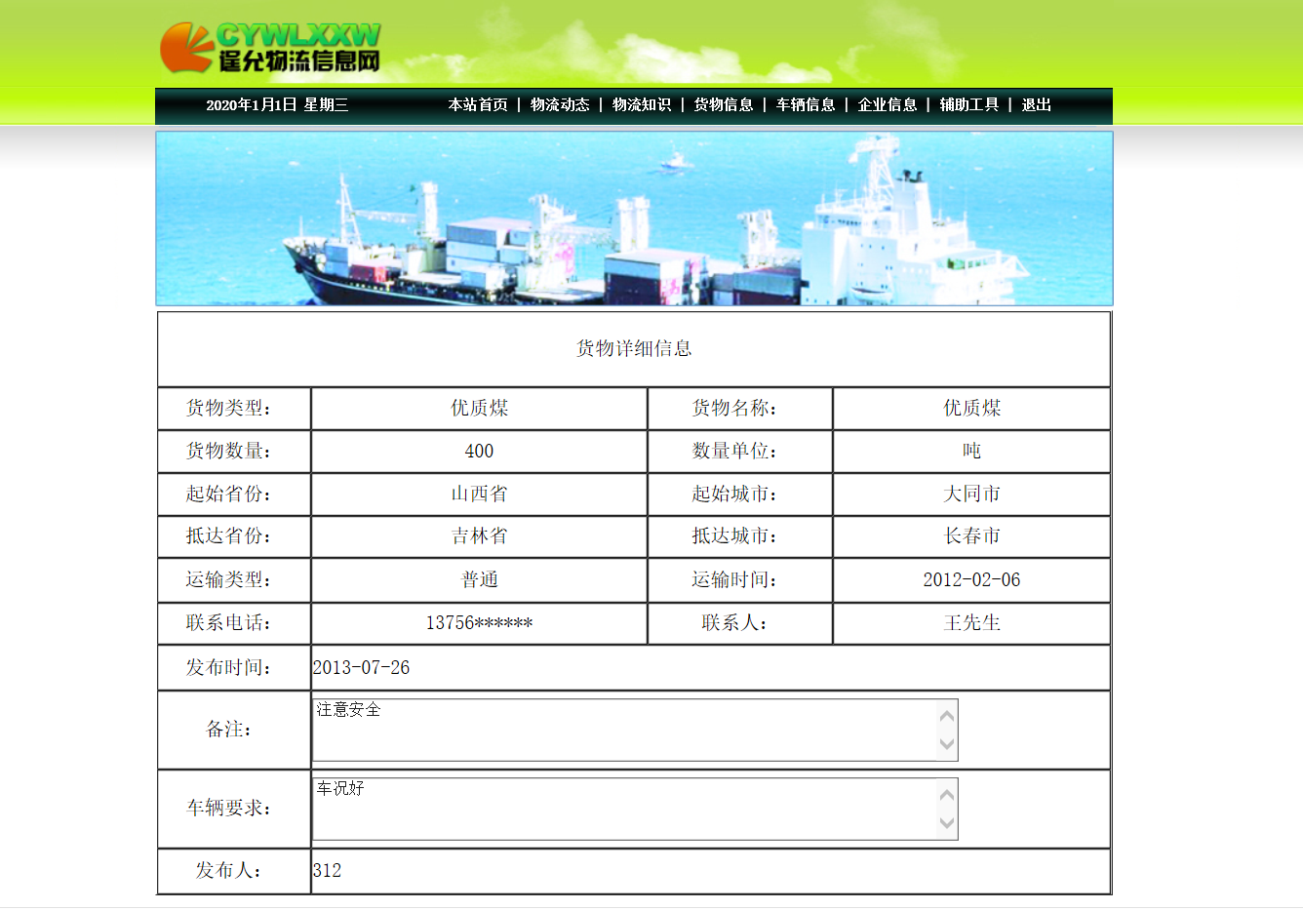Image resolution: width=1303 pixels, height=910 pixels.
Task: Click the contact name 王先生
Action: click(971, 622)
